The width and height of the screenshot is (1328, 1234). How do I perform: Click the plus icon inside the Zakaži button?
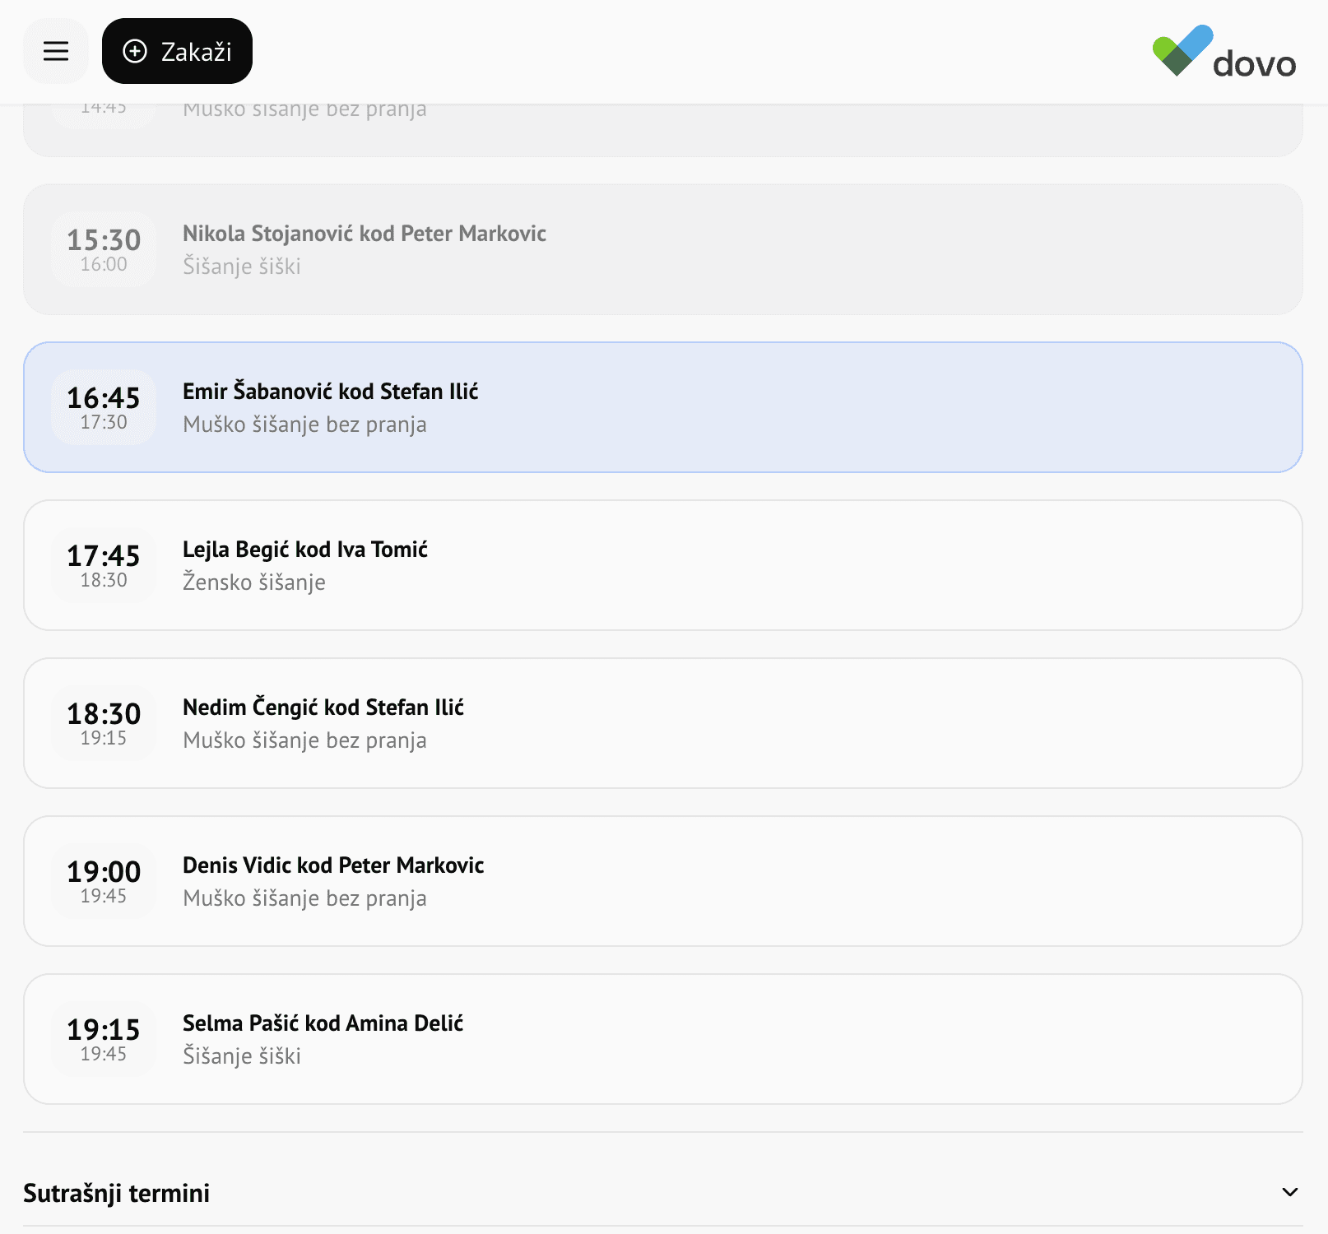click(134, 51)
